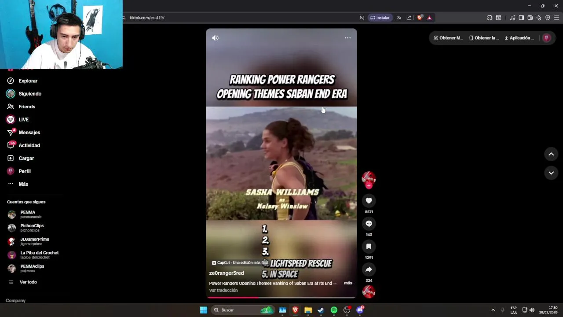
Task: Expand the Company footer section
Action: tap(15, 301)
